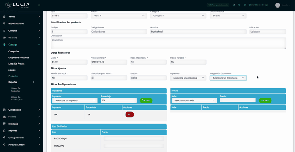The height and width of the screenshot is (152, 295).
Task: Click the Precio General field
Action: [x=109, y=62]
